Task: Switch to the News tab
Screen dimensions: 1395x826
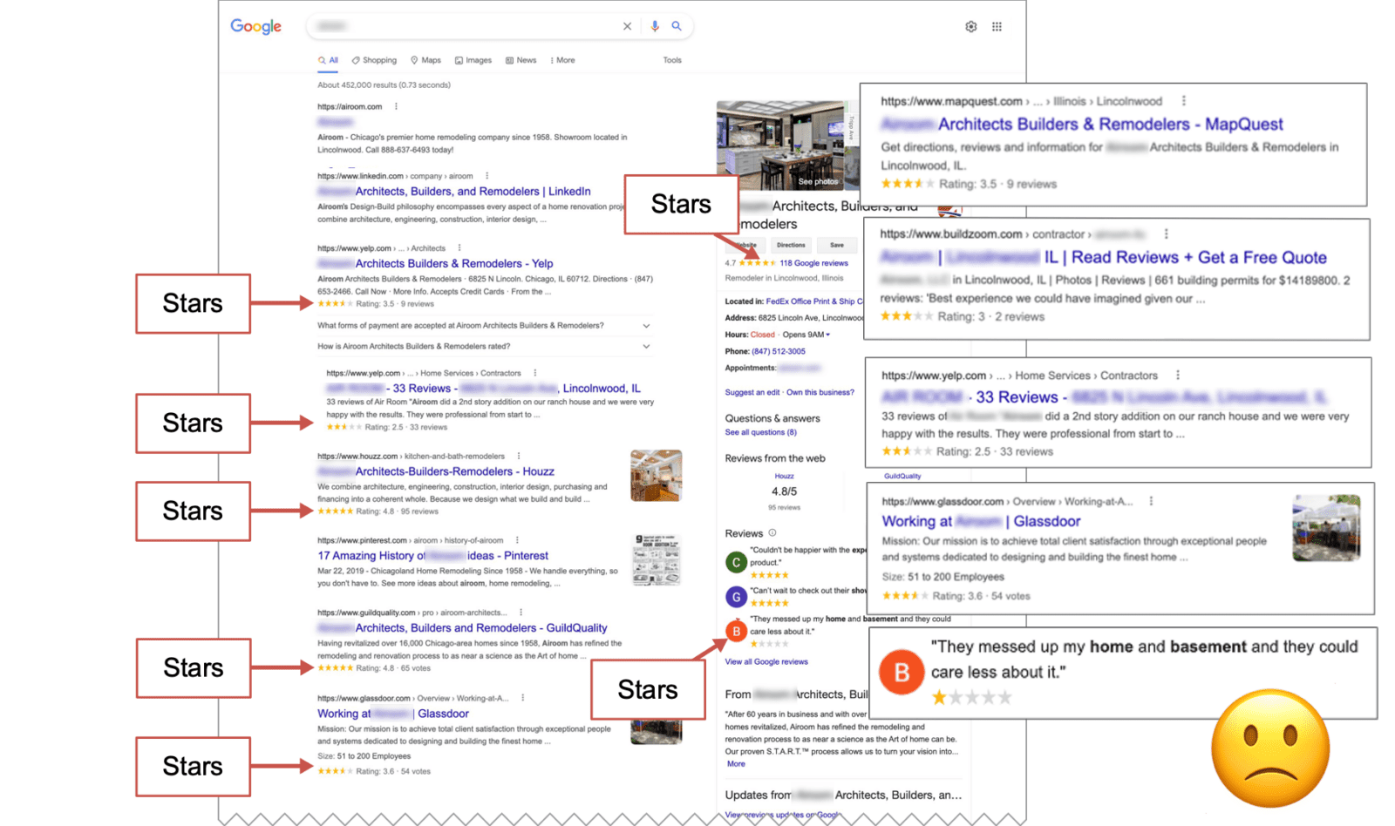Action: (x=521, y=60)
